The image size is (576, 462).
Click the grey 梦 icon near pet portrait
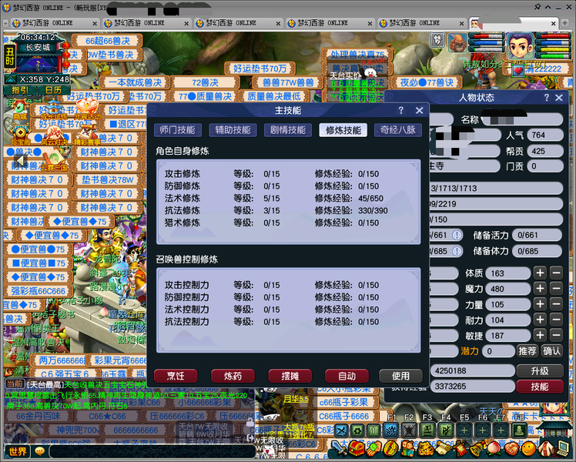point(437,40)
